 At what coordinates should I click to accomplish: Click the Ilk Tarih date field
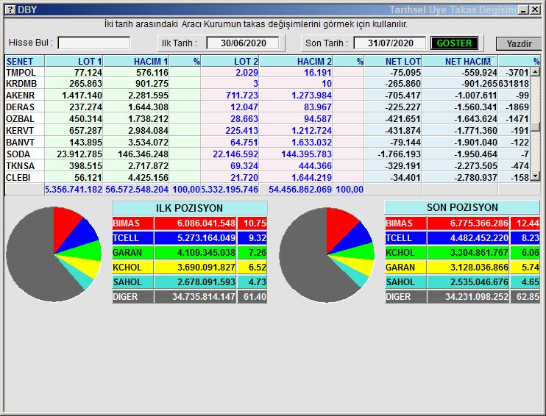(242, 43)
